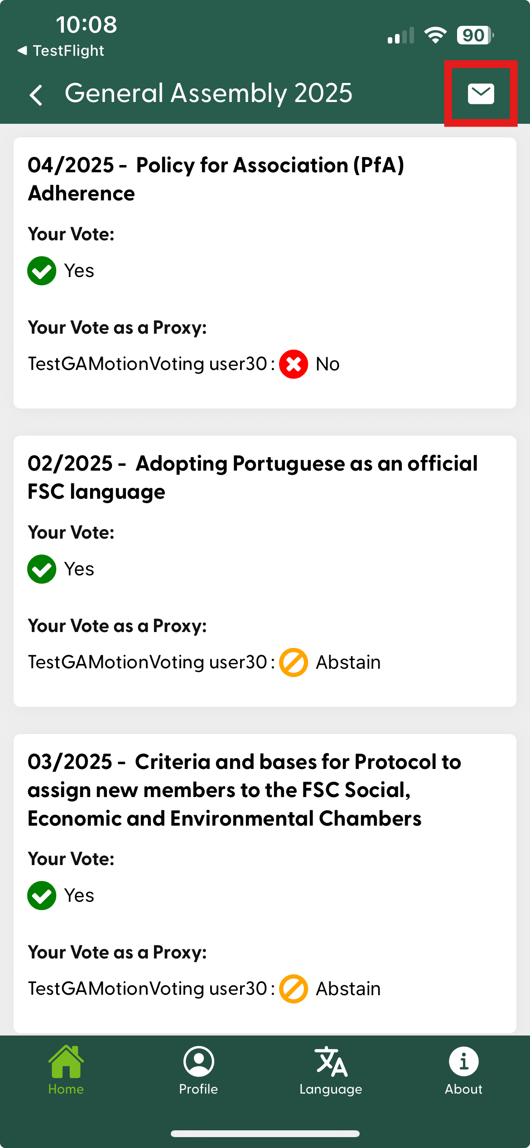This screenshot has width=530, height=1148.
Task: Open motion 03/2025 Criteria and bases title
Action: 245,790
